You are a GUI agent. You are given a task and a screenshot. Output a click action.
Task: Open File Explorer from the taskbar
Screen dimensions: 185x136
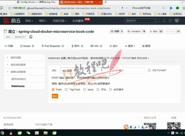(x=46, y=133)
